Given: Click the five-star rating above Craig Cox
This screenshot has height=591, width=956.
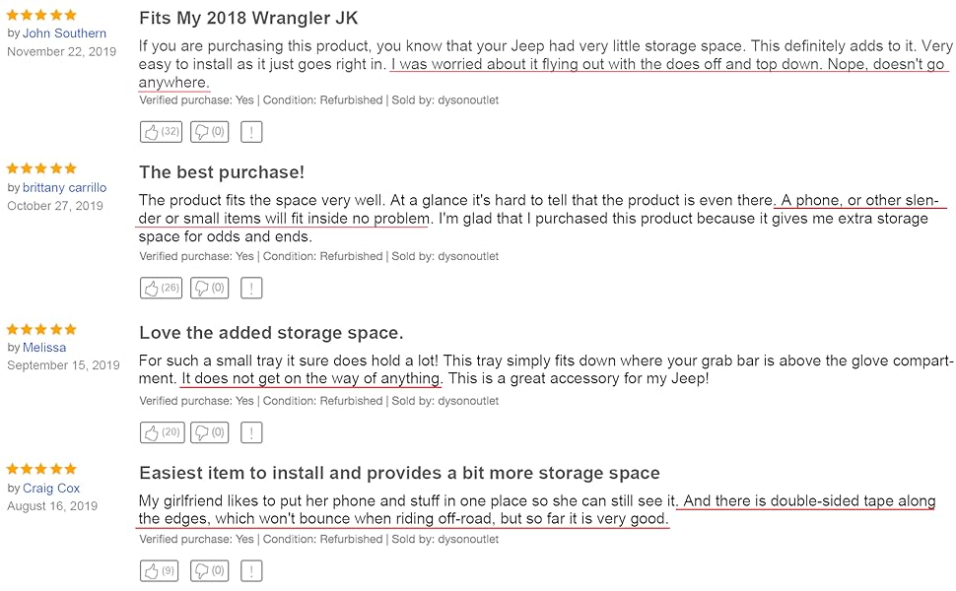Looking at the screenshot, I should point(41,469).
